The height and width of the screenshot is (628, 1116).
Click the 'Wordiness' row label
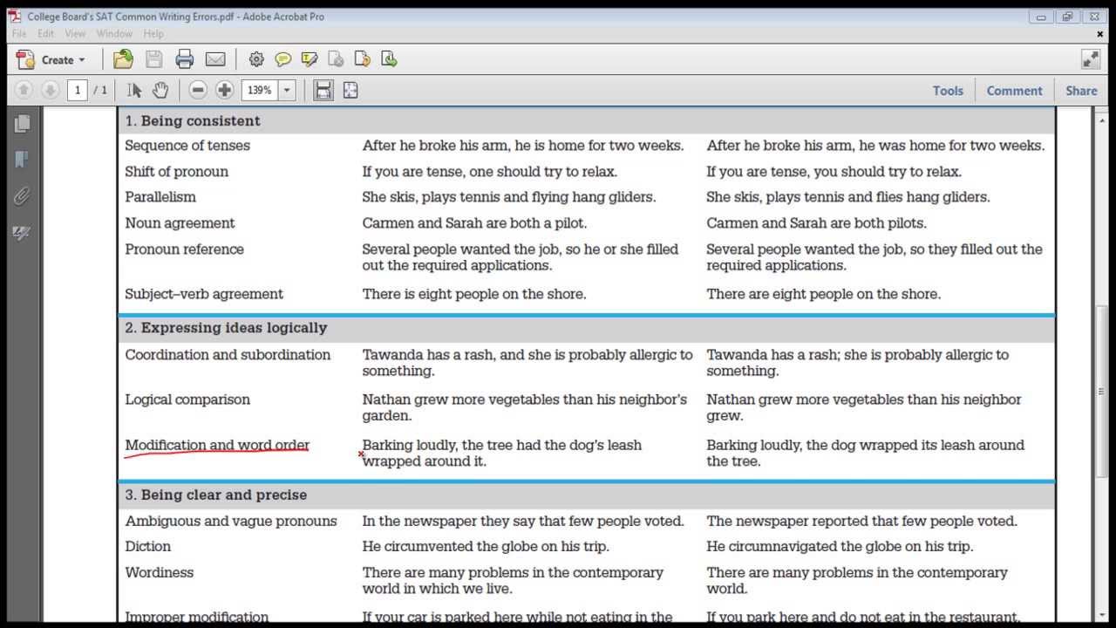[x=159, y=573]
